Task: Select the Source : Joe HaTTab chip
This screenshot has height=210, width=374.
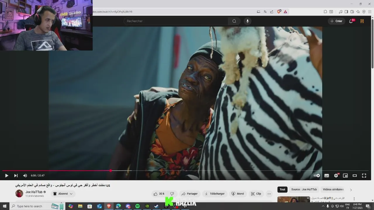Action: tap(304, 190)
